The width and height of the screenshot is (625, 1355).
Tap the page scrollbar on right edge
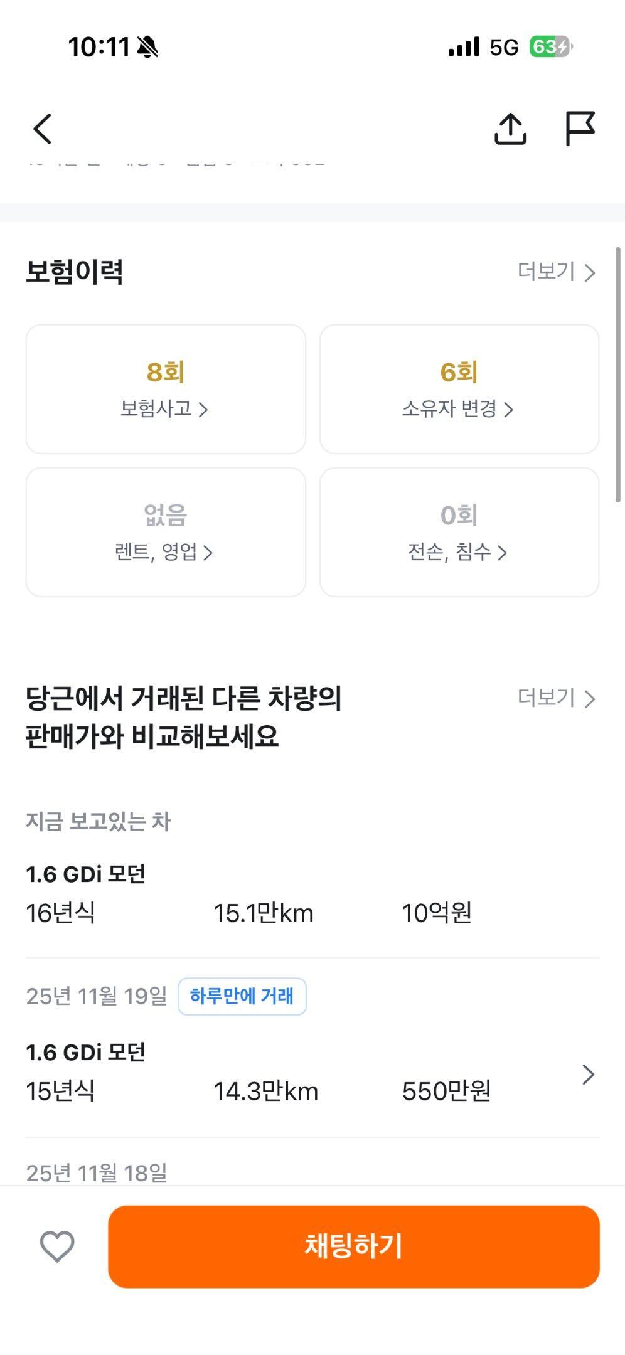(x=618, y=374)
